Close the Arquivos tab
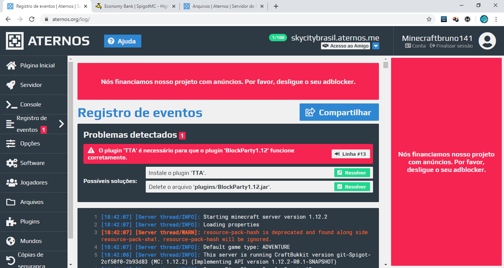This screenshot has width=504, height=268. click(262, 6)
